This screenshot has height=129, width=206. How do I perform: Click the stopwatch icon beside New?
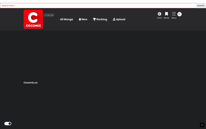(80, 19)
